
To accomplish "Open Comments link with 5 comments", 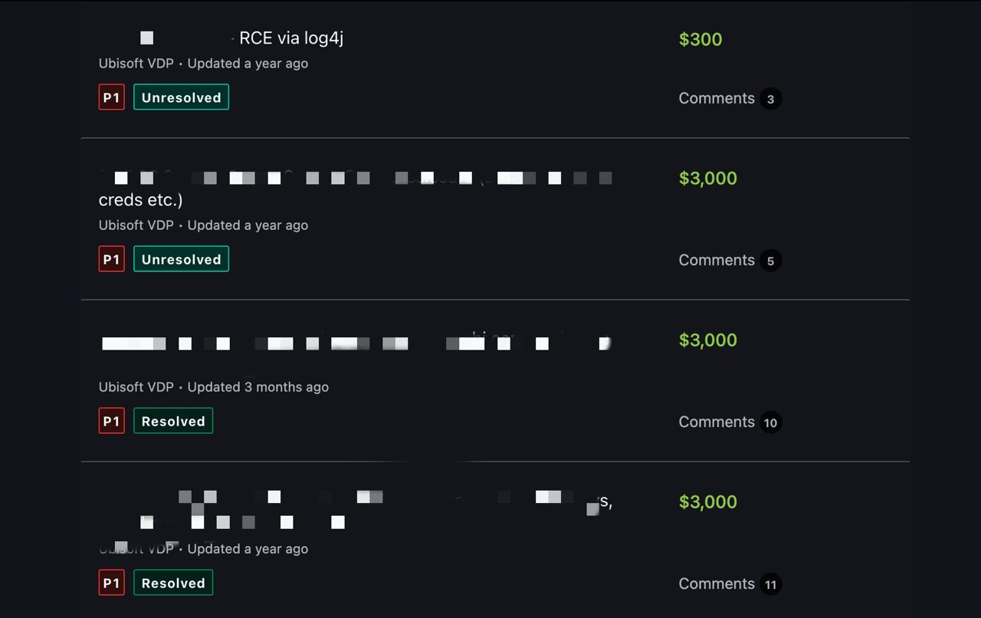I will (717, 260).
